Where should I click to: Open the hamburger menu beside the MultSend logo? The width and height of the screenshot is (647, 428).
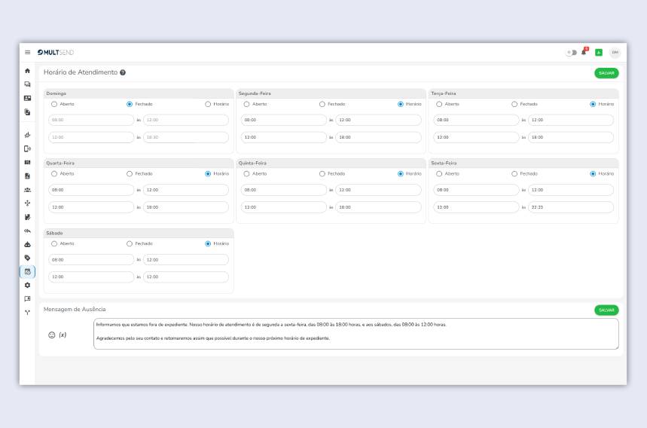coord(28,52)
